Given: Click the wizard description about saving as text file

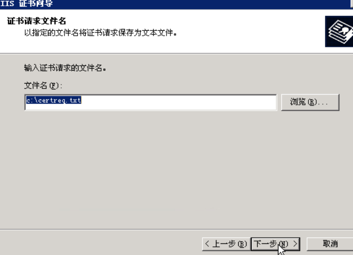Looking at the screenshot, I should point(100,33).
